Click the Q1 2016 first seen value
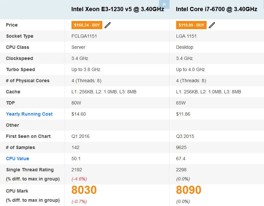Image resolution: width=264 pixels, height=206 pixels. point(80,136)
